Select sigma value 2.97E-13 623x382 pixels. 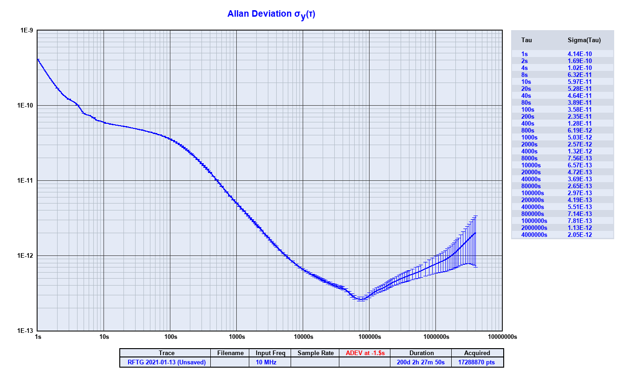coord(580,193)
